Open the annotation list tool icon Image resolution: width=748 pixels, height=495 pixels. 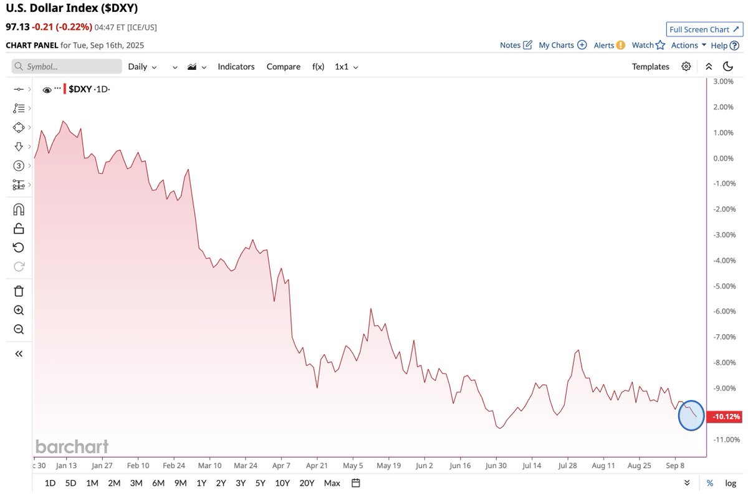[18, 108]
